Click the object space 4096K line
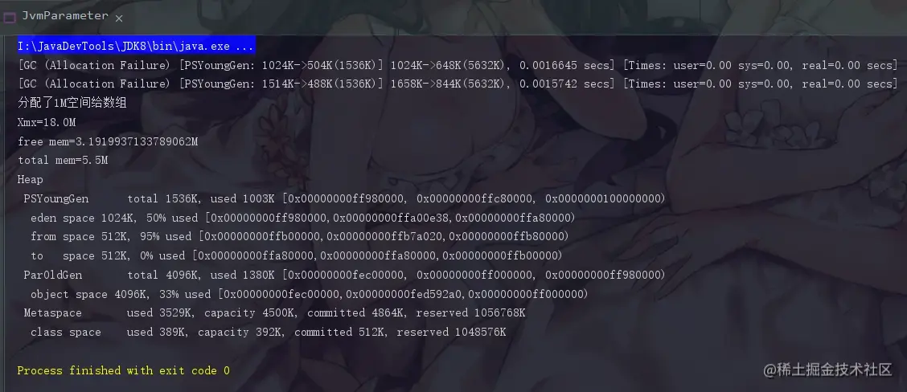The image size is (907, 392). pos(310,294)
